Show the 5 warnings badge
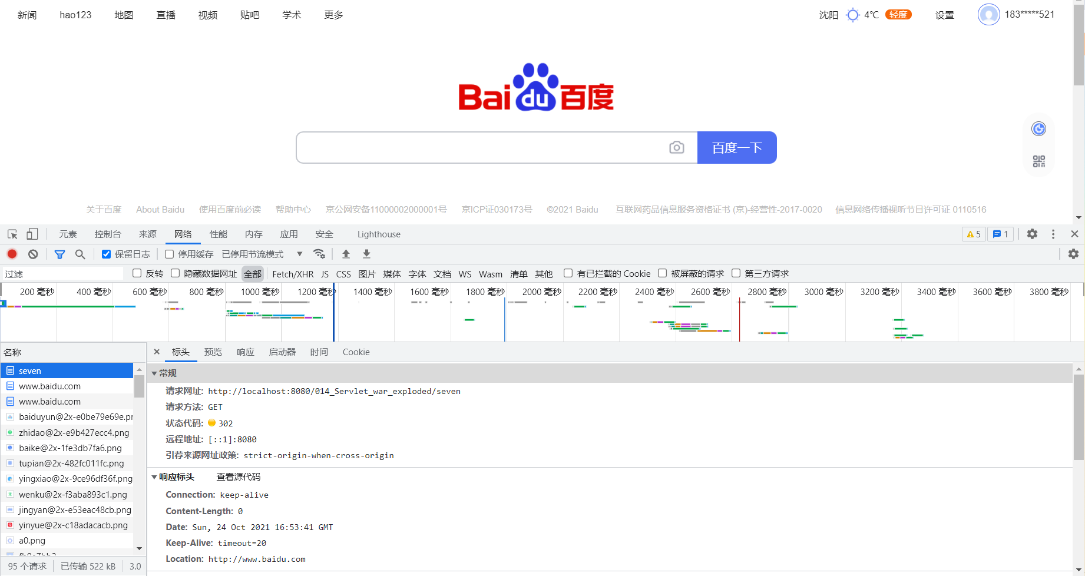This screenshot has height=576, width=1085. pyautogui.click(x=974, y=234)
